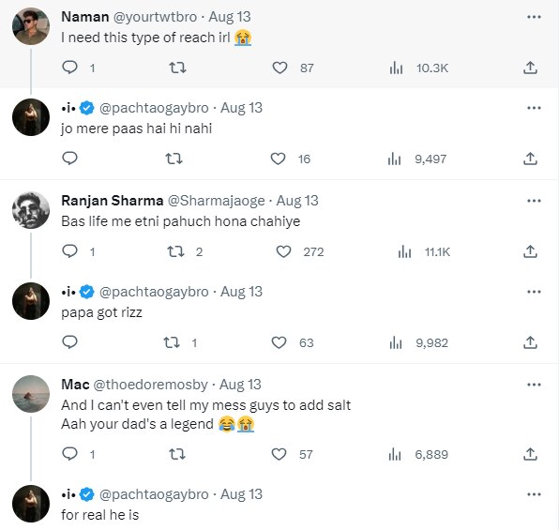This screenshot has width=559, height=530.
Task: Open @yourtwtbro profile handle
Action: (155, 17)
